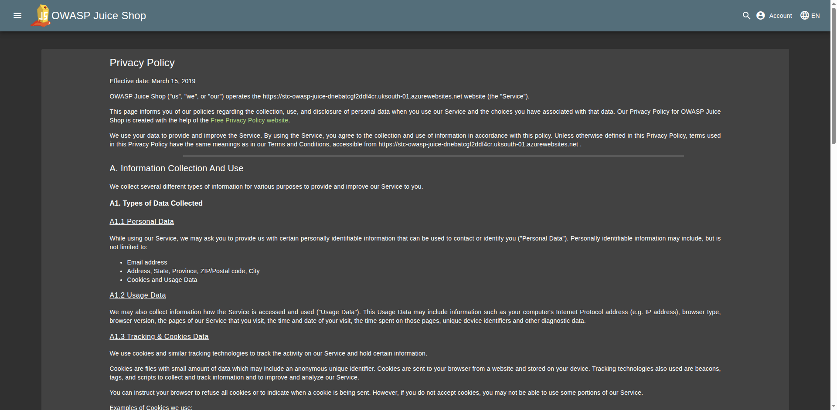Click the vertical scrollbar thumb

point(834,74)
